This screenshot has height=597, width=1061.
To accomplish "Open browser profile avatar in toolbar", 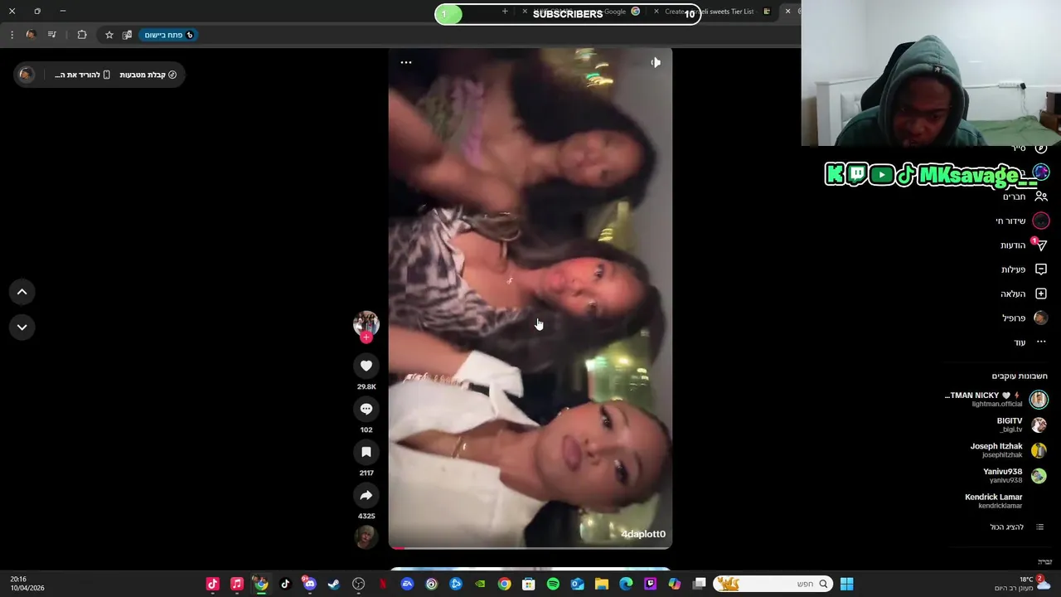I will coord(31,35).
